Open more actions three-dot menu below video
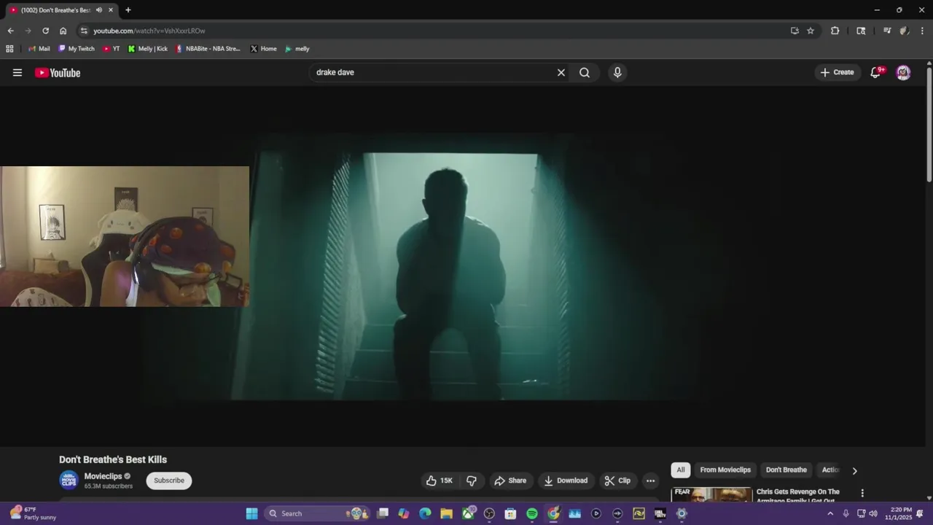 650,481
